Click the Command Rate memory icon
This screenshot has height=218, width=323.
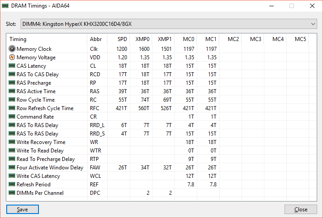pyautogui.click(x=12, y=117)
